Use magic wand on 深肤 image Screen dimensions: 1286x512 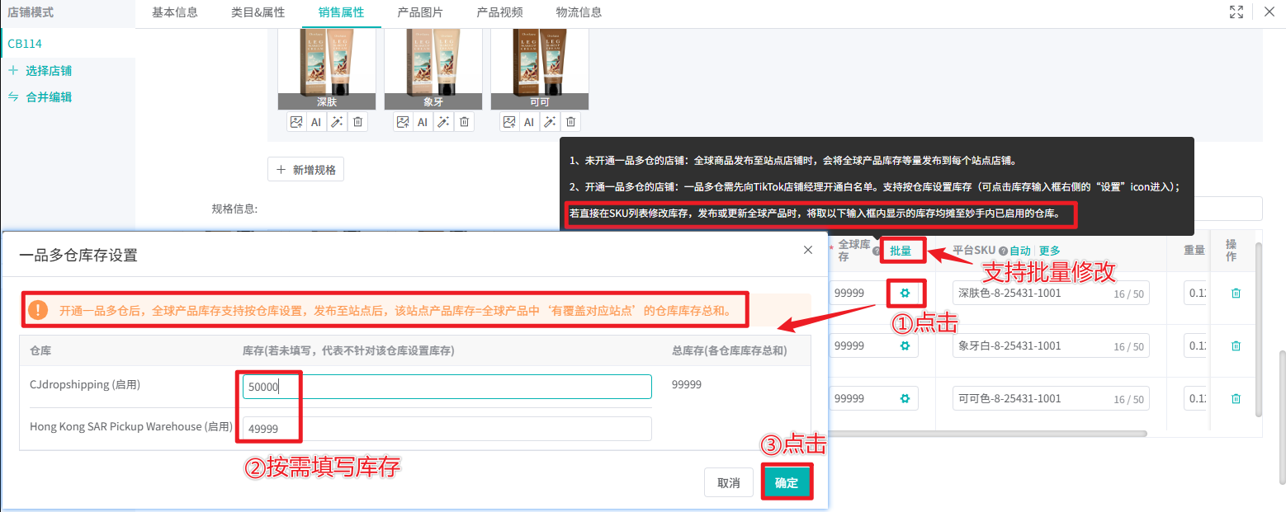point(337,122)
